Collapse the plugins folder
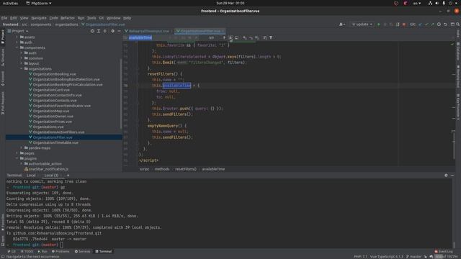The width and height of the screenshot is (461, 259). 17,158
